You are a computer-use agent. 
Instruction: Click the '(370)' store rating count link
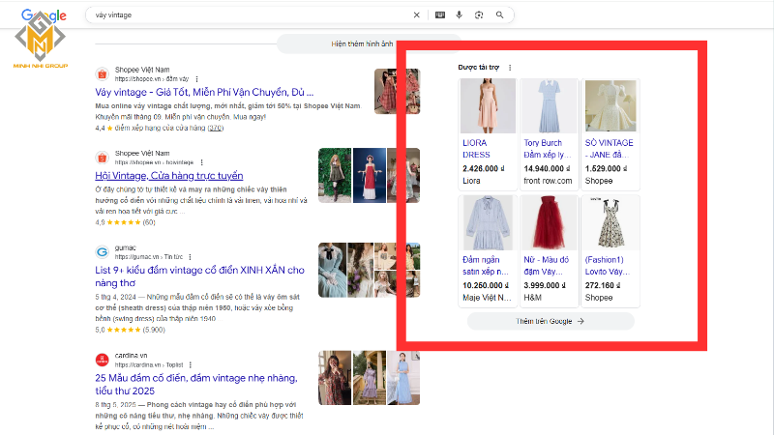tap(215, 129)
